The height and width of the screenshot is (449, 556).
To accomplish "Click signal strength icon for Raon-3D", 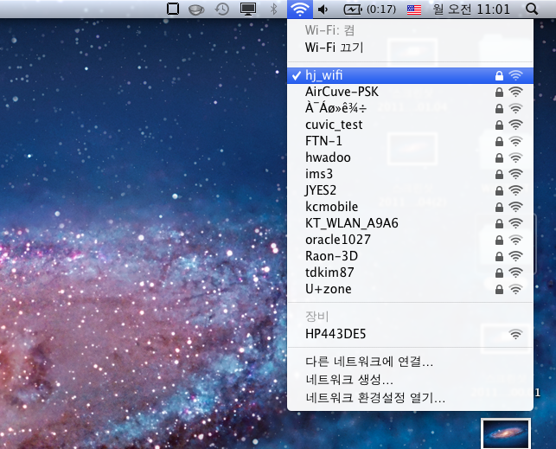I will (x=515, y=256).
